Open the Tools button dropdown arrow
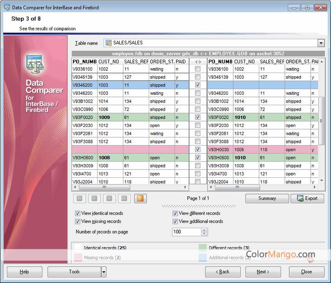The width and height of the screenshot is (331, 283). point(104,272)
